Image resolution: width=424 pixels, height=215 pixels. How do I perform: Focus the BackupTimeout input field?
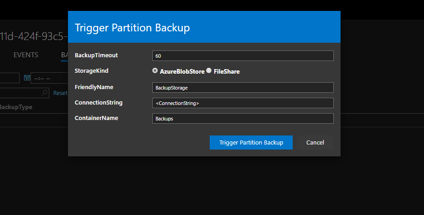pyautogui.click(x=243, y=56)
